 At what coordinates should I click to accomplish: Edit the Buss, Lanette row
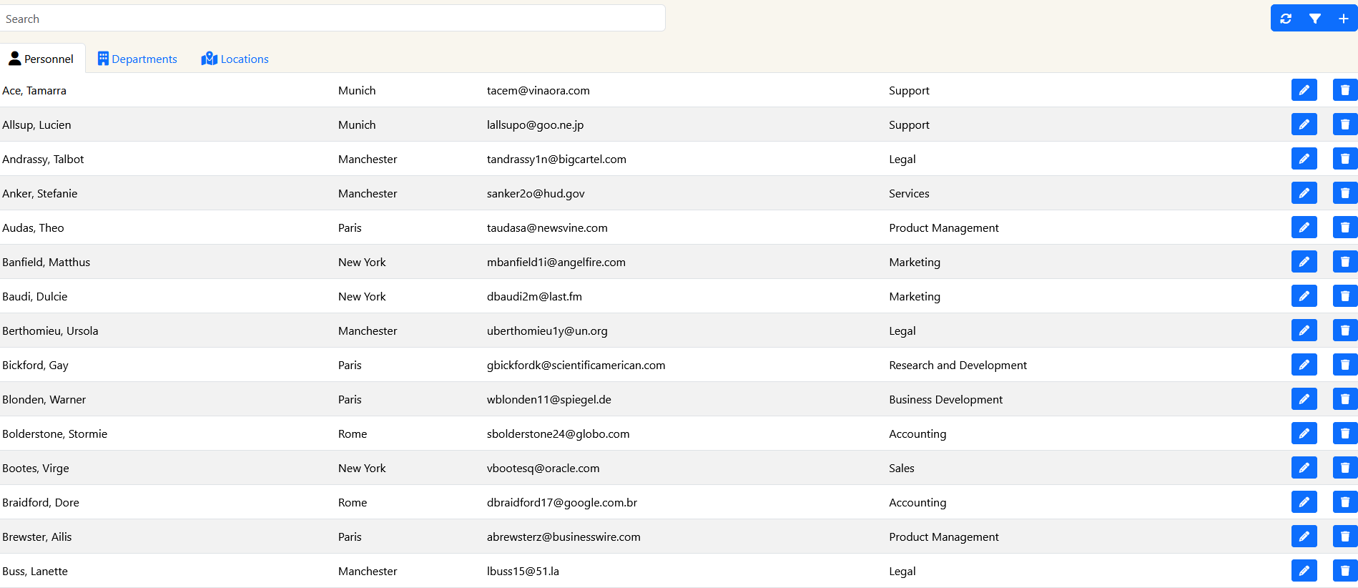tap(1304, 571)
